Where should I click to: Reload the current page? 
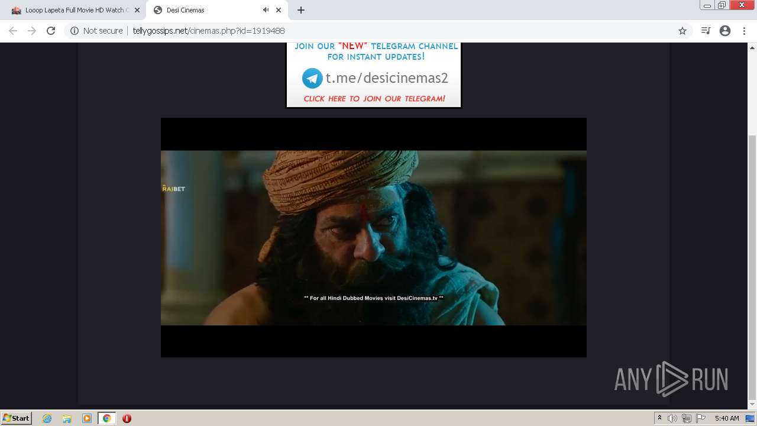(51, 31)
